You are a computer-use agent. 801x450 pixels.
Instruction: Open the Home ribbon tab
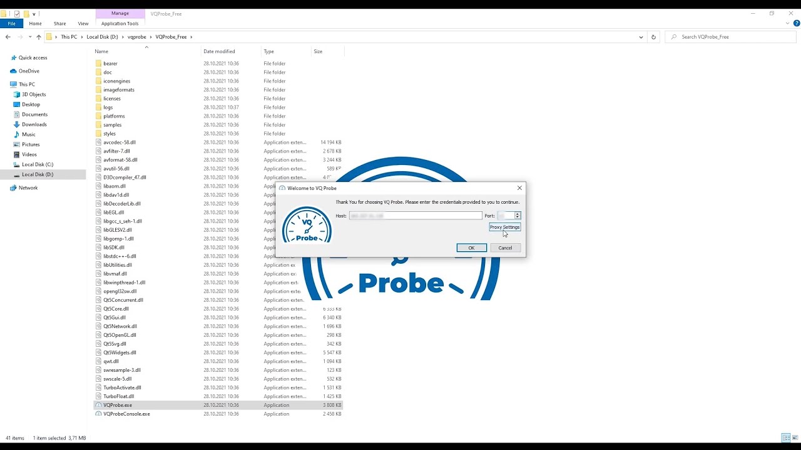35,24
